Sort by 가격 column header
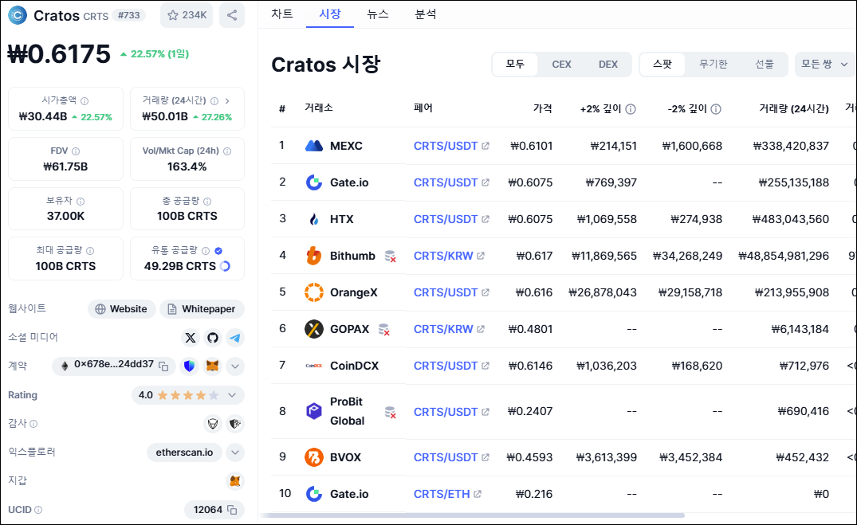The width and height of the screenshot is (857, 525). click(x=542, y=108)
